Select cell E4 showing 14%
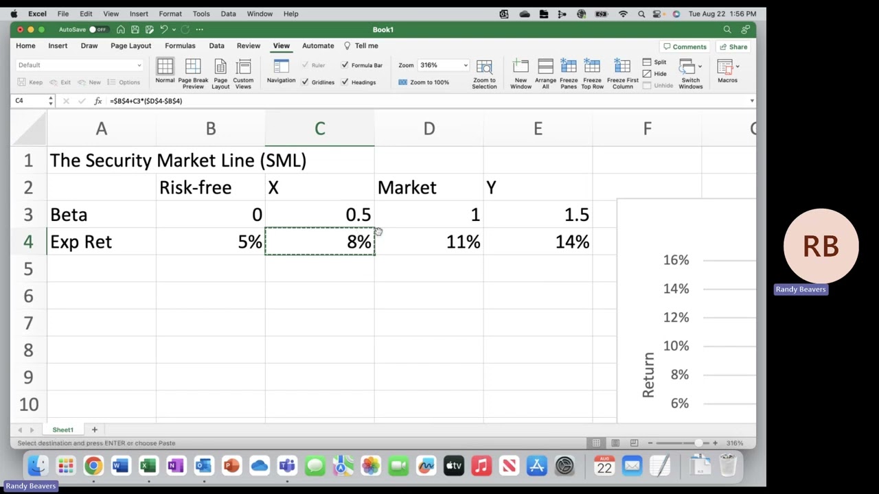The width and height of the screenshot is (879, 494). 538,242
